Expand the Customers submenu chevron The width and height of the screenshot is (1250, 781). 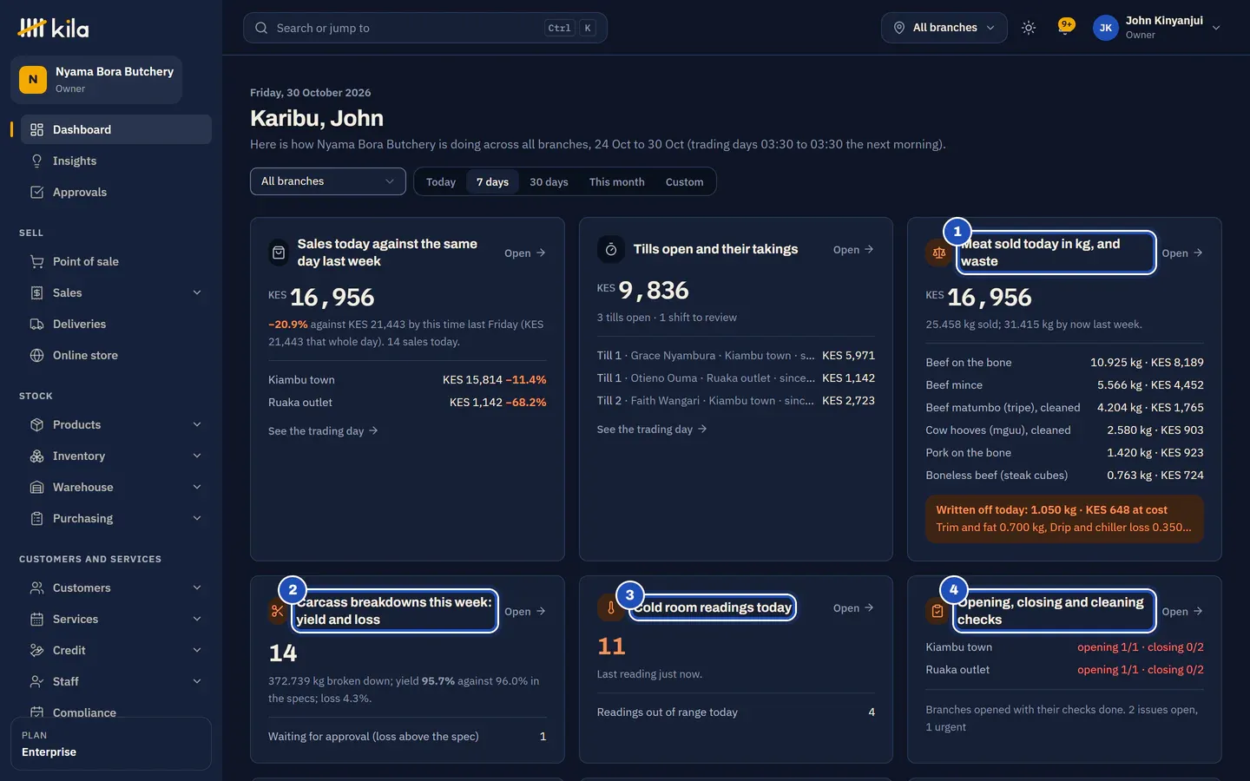[x=197, y=587]
